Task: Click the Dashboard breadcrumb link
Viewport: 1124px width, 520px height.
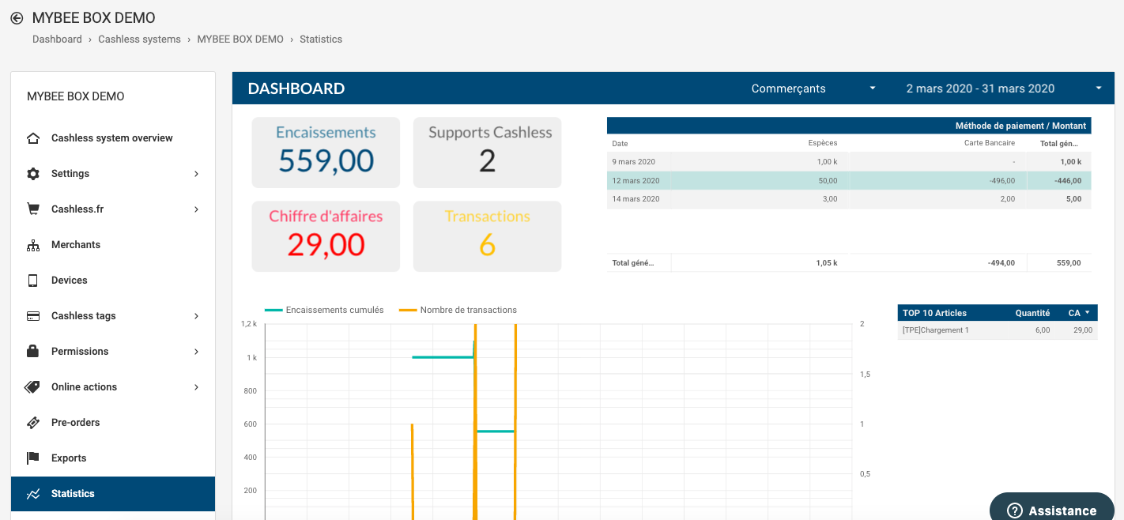Action: 57,40
